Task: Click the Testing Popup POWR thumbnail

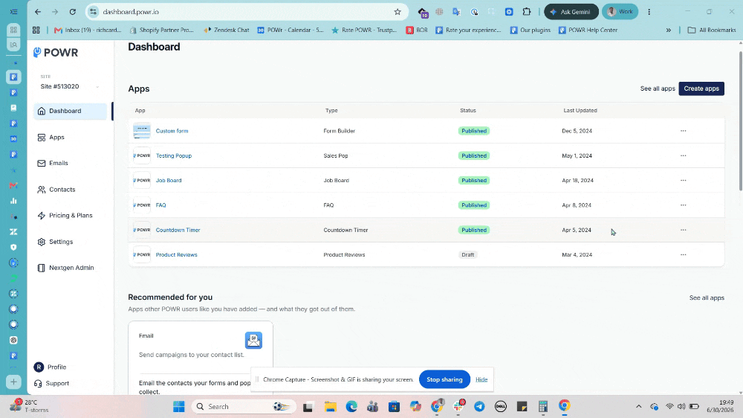Action: click(142, 155)
